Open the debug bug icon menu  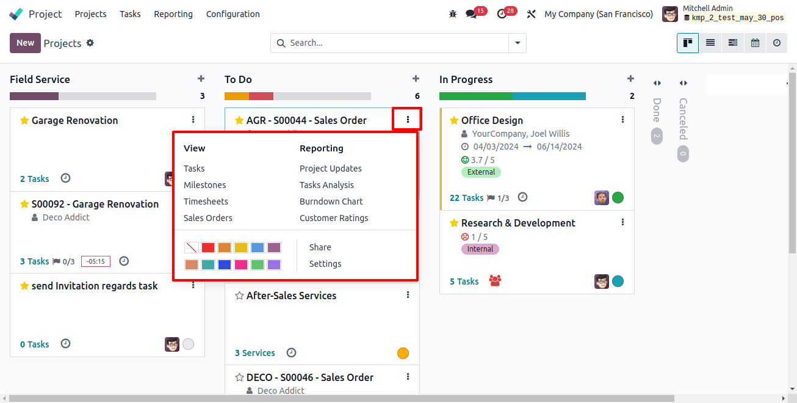click(x=453, y=13)
